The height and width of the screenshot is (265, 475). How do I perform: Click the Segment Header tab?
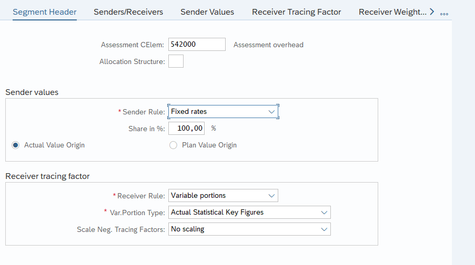tap(45, 12)
